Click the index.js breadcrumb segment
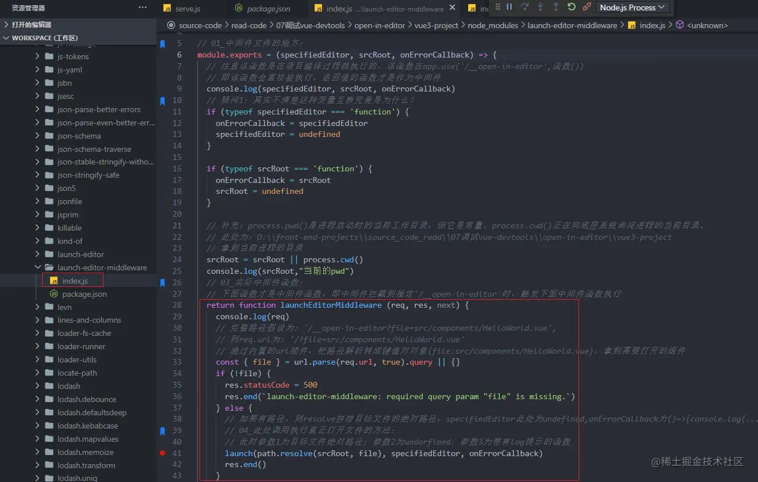The width and height of the screenshot is (758, 482). point(652,25)
